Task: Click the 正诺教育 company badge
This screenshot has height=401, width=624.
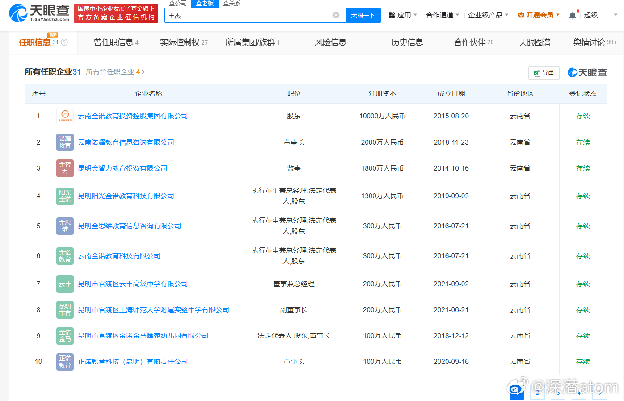Action: click(x=65, y=362)
